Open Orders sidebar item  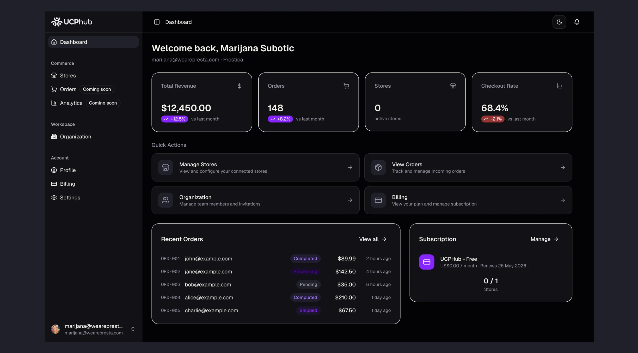pos(68,89)
